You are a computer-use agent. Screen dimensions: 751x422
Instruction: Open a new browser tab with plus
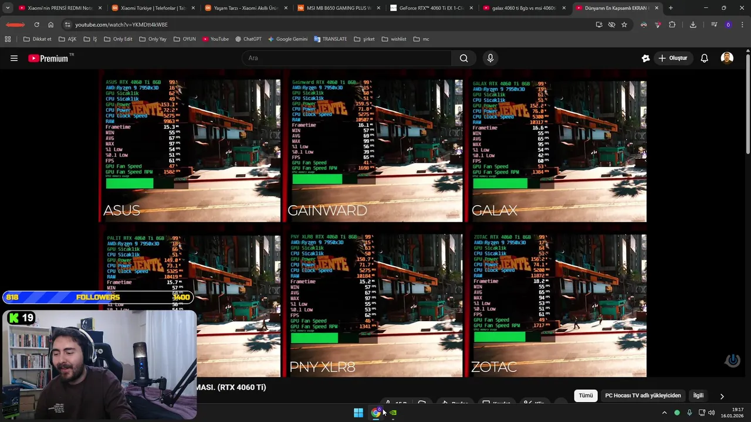pyautogui.click(x=671, y=8)
